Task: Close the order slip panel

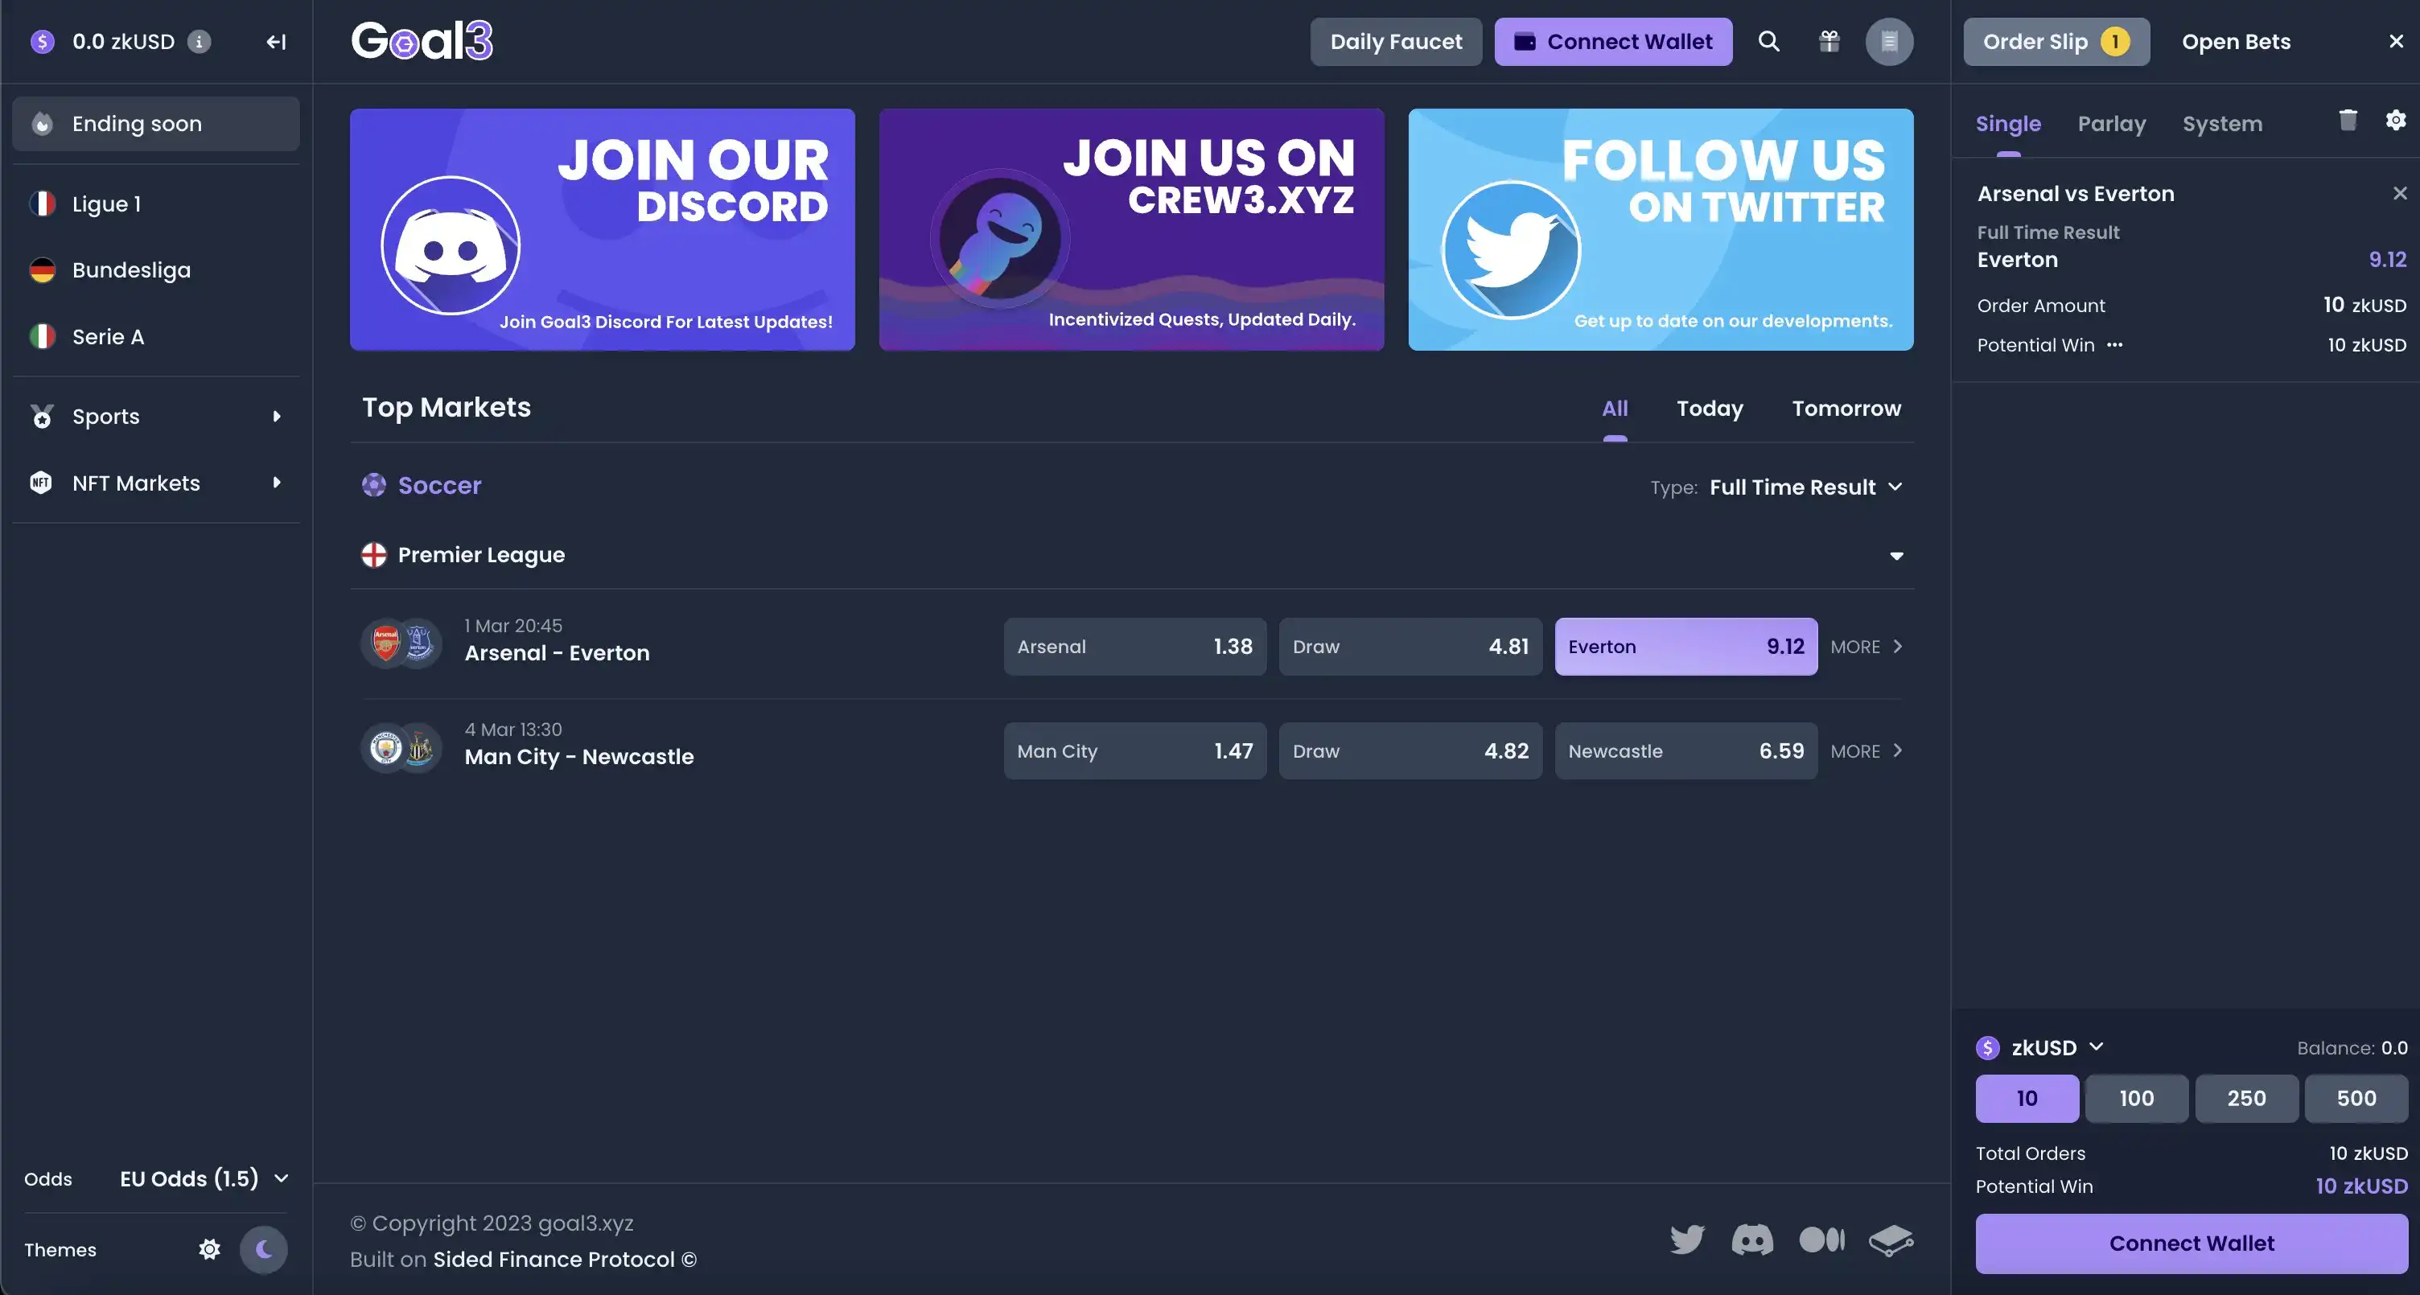Action: pos(2396,41)
